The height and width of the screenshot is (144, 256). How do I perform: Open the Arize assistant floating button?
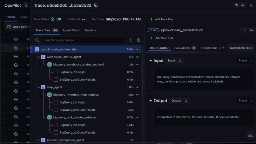tap(250, 135)
